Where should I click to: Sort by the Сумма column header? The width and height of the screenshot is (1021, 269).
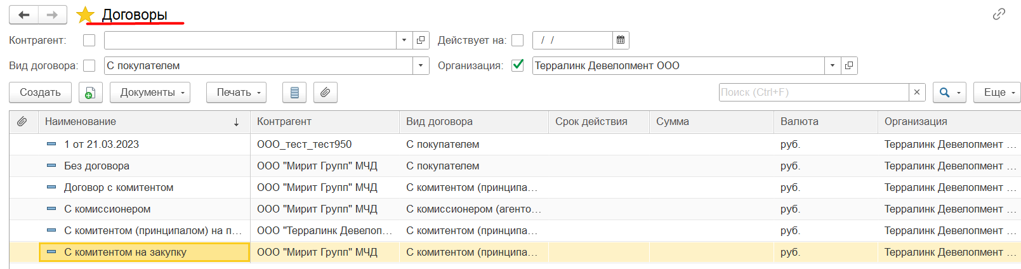(x=711, y=121)
